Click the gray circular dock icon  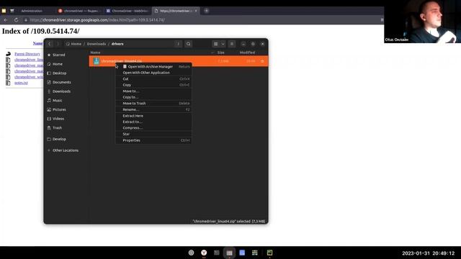[x=191, y=253]
